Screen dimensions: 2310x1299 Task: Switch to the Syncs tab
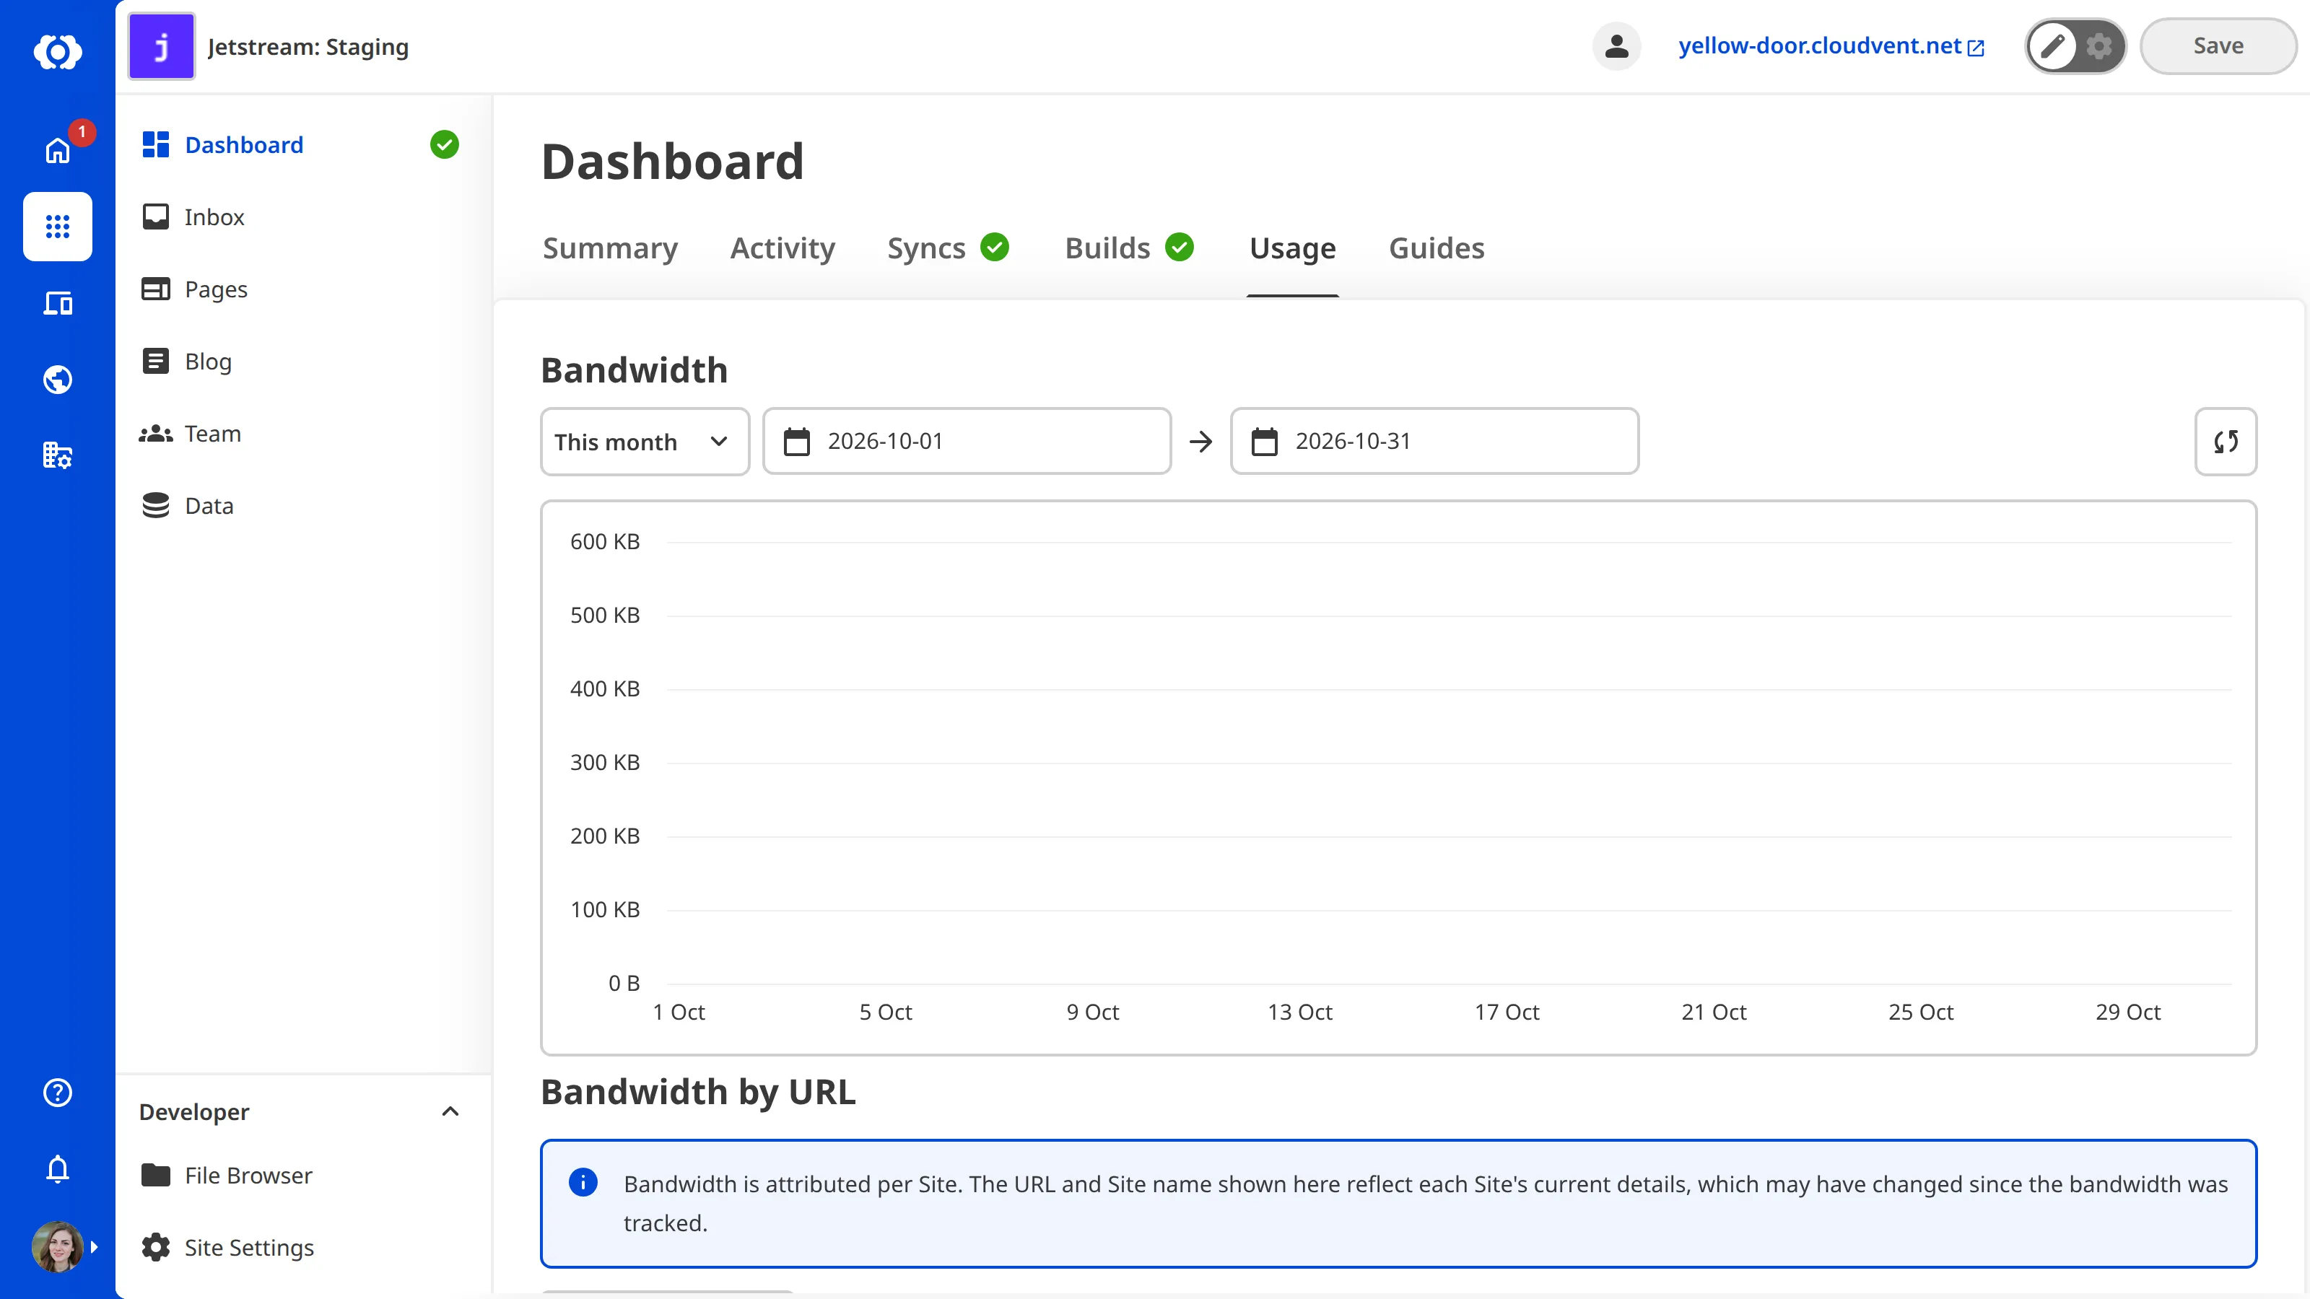[x=948, y=248]
